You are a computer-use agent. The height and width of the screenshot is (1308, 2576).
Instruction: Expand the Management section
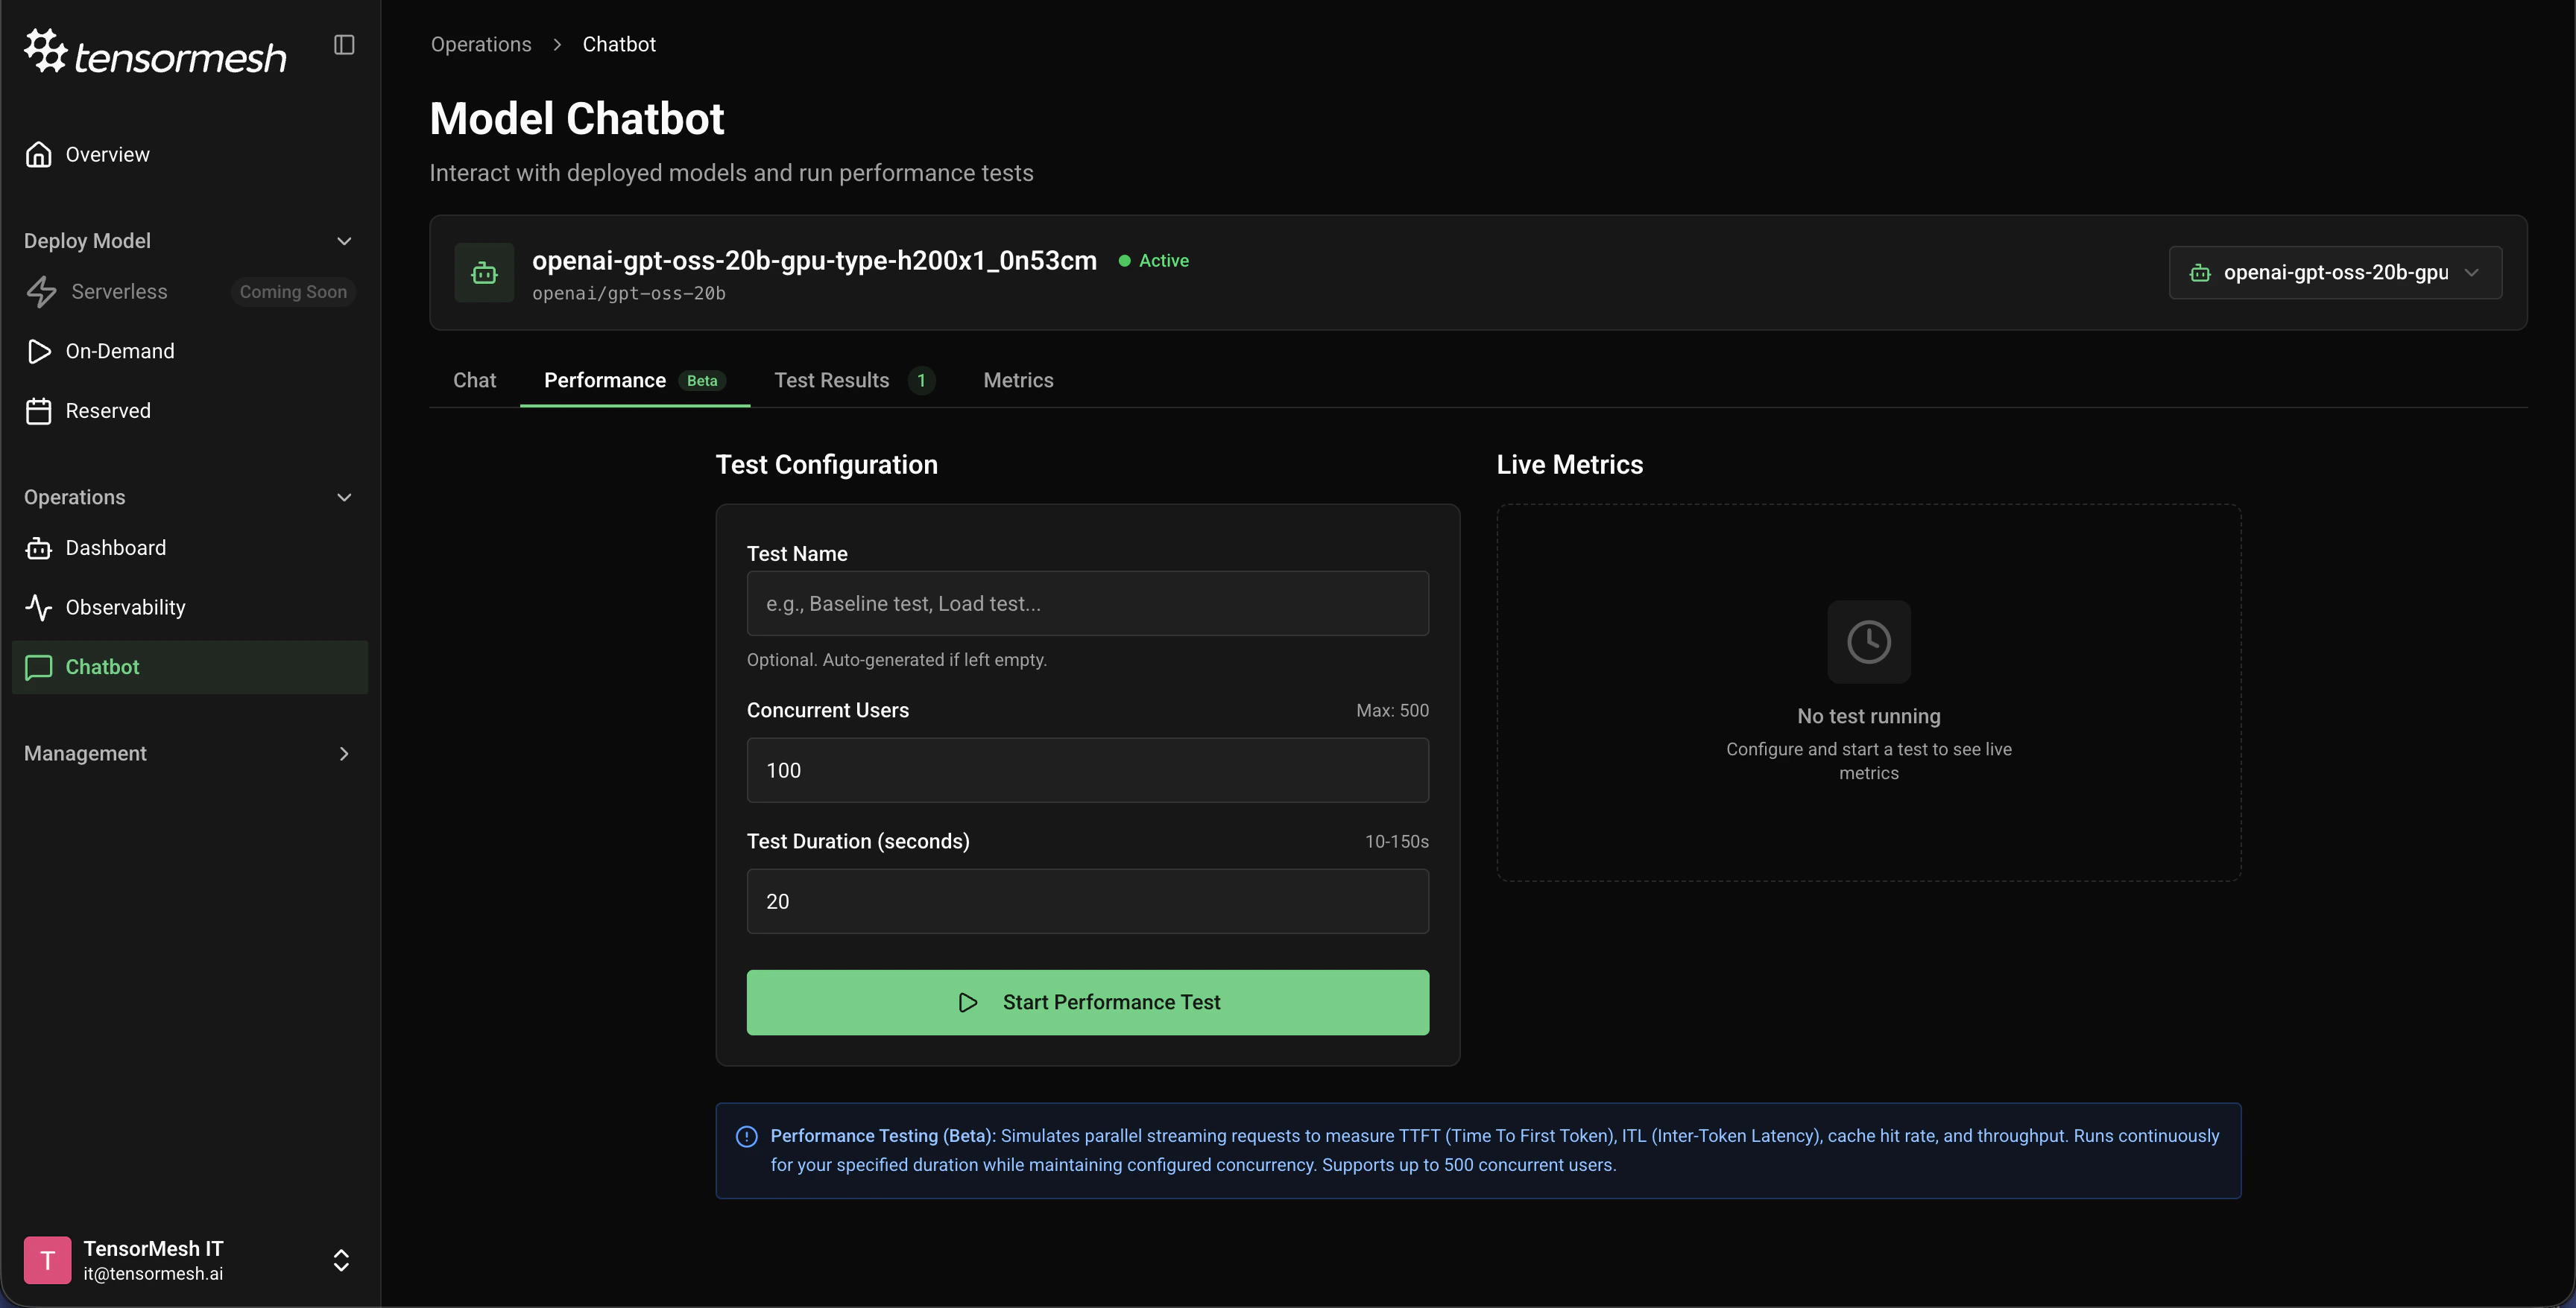pyautogui.click(x=344, y=753)
